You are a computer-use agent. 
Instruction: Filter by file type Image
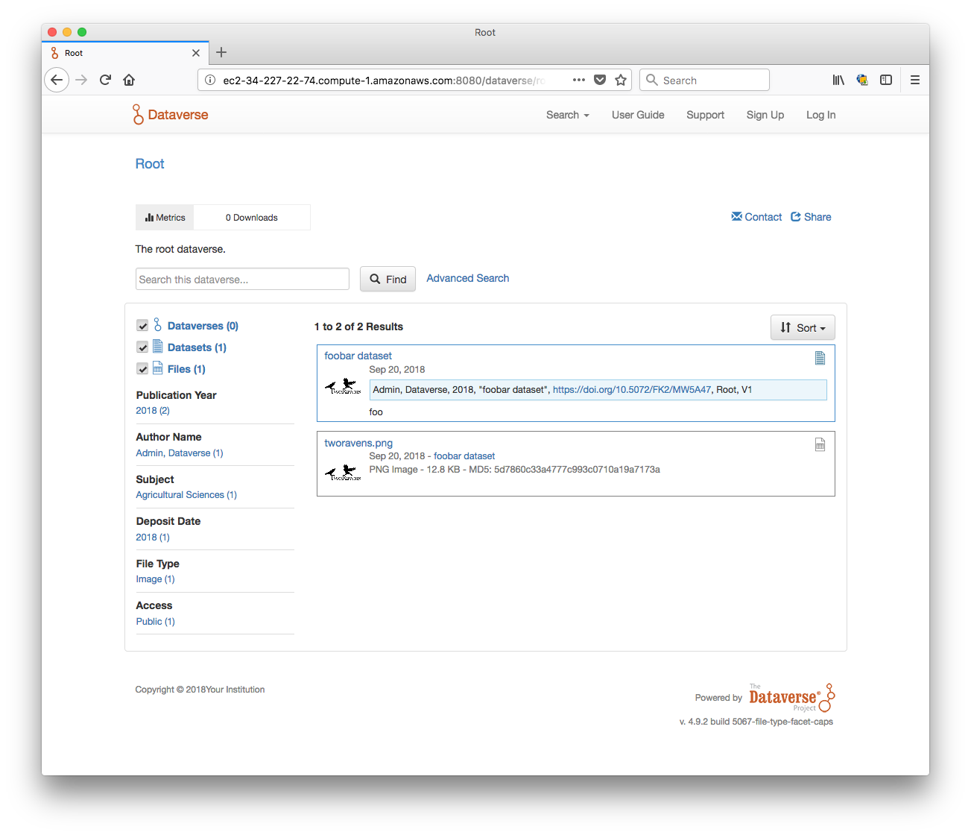(x=155, y=579)
